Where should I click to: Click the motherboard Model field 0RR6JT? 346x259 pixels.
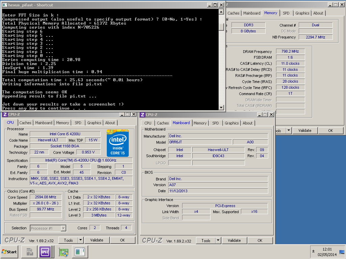tap(200, 142)
